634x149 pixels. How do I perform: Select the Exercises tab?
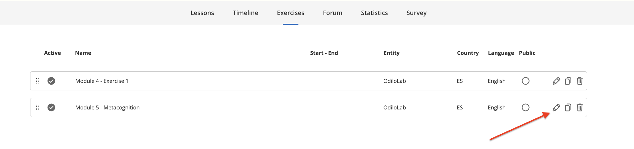point(291,13)
